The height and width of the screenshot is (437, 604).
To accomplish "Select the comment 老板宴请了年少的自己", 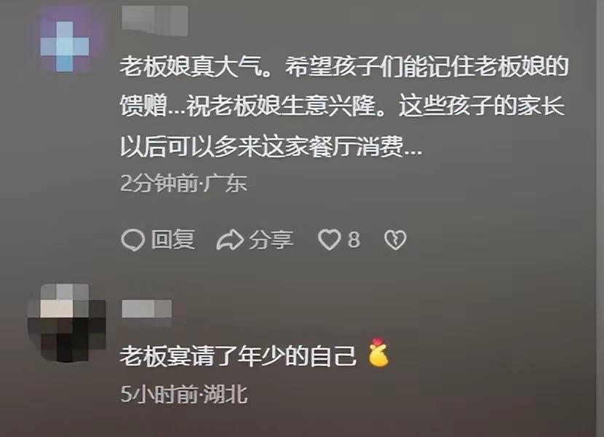I will click(237, 356).
